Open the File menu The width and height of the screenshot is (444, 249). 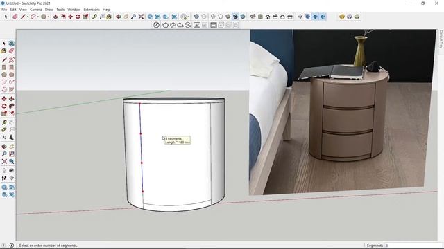(x=4, y=10)
